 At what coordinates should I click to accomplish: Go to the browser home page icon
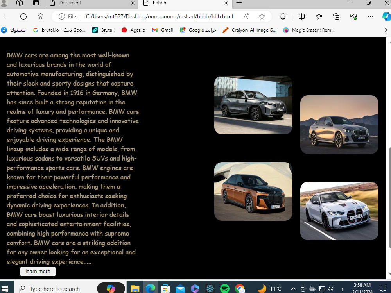point(41,16)
